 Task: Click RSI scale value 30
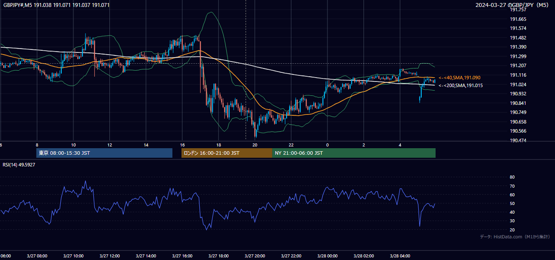[x=512, y=221]
